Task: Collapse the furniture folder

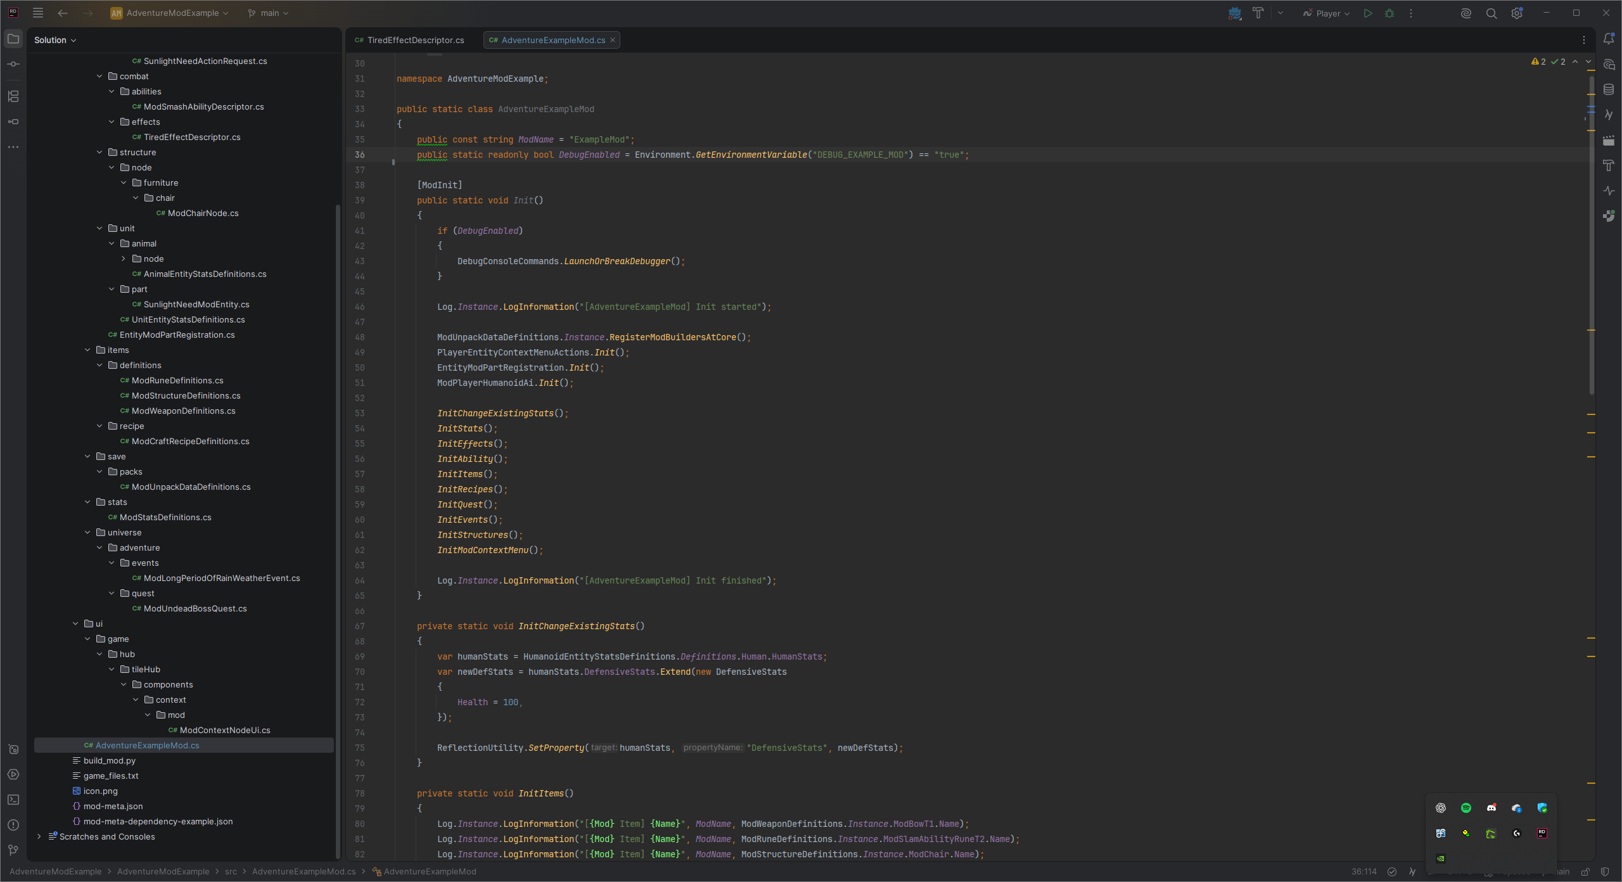Action: coord(124,182)
